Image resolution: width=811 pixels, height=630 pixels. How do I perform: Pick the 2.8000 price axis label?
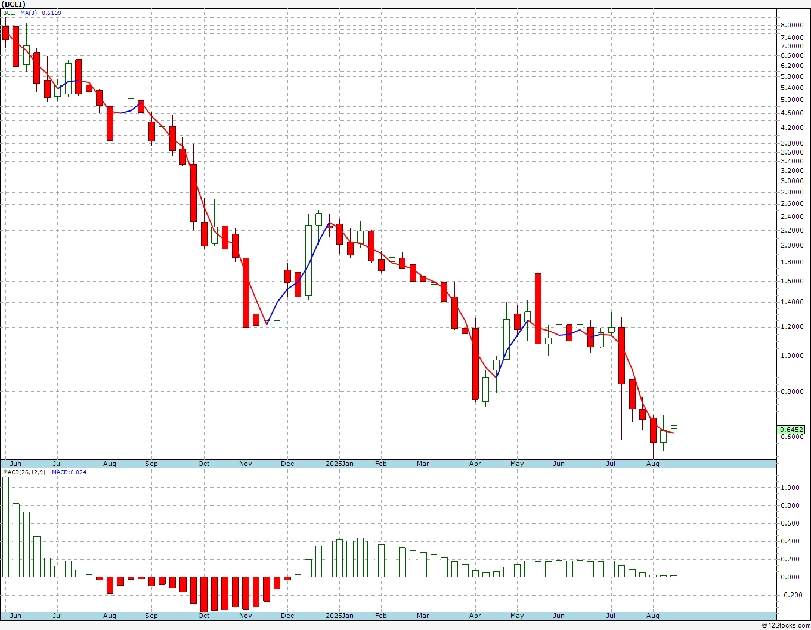[792, 192]
